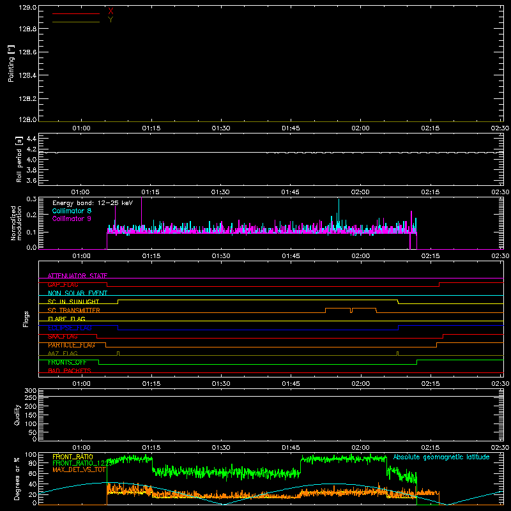The image size is (511, 511).
Task: Click the "Flags" vertical axis title
Action: (x=26, y=319)
